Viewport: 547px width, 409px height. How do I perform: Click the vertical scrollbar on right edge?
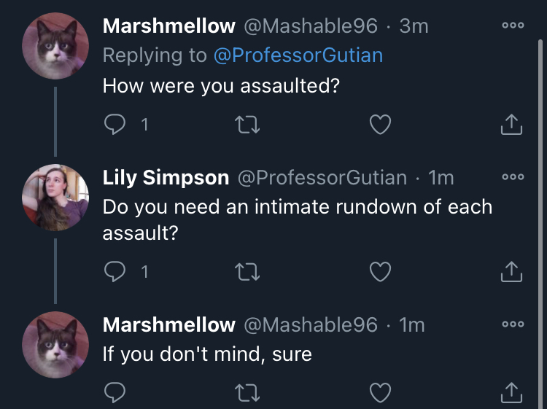[x=540, y=223]
